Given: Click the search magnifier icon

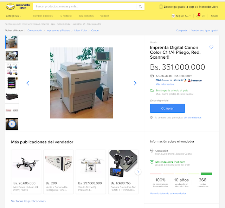Looking at the screenshot, I should pyautogui.click(x=140, y=7).
